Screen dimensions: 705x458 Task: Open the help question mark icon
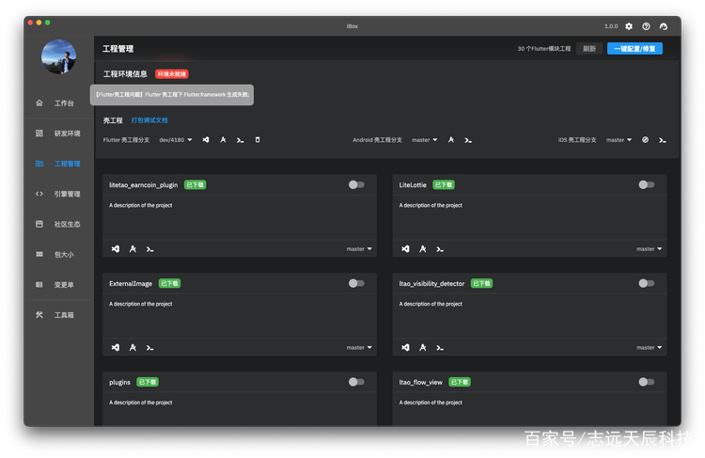click(x=646, y=26)
